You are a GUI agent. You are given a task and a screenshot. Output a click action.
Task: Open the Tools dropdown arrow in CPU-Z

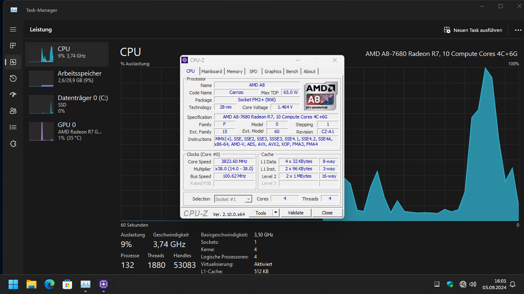pyautogui.click(x=275, y=212)
